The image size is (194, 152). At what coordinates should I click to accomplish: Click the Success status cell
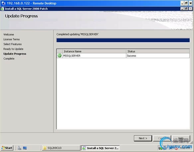[158, 56]
